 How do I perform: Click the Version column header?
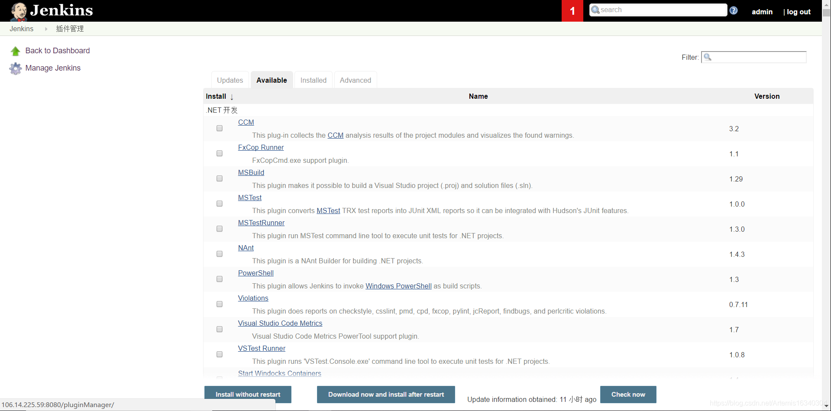767,96
